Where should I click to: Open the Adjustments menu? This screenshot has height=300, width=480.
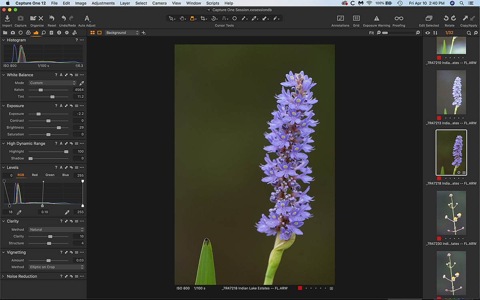click(103, 3)
